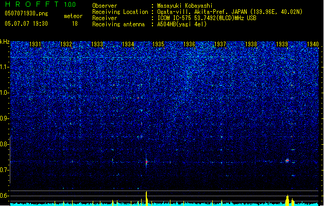324x206 pixels.
Task: Click the receiver ICOM IC-575 text
Action: (207, 18)
